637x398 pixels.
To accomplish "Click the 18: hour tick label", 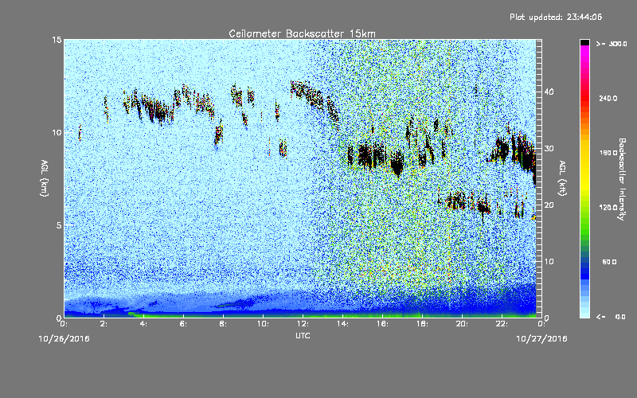I will click(423, 324).
